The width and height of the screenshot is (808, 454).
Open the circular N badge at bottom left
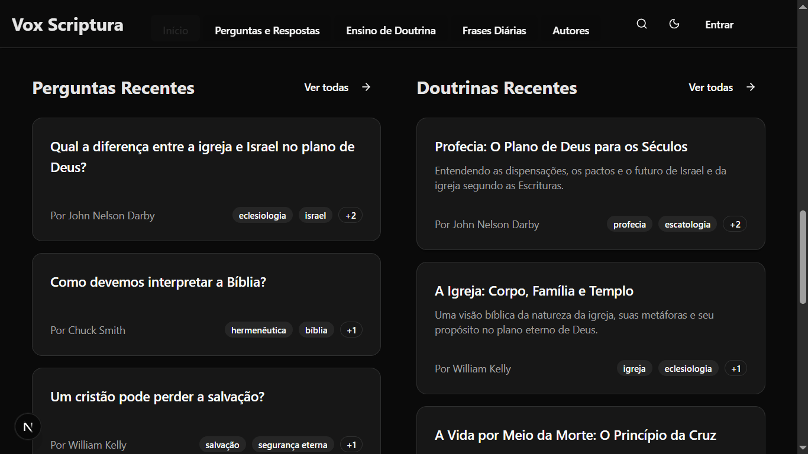click(27, 426)
